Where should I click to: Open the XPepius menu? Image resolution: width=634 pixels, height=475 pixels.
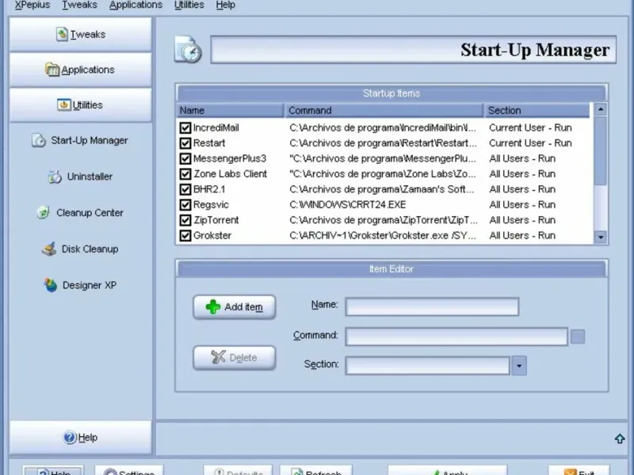[32, 5]
